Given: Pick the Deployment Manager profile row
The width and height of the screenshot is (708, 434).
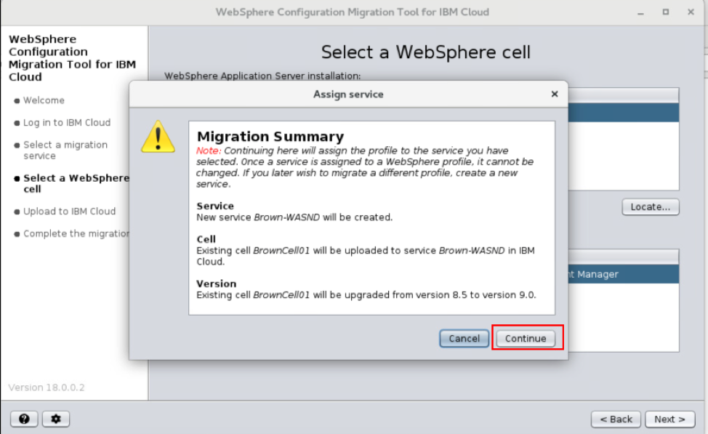Looking at the screenshot, I should pos(622,274).
